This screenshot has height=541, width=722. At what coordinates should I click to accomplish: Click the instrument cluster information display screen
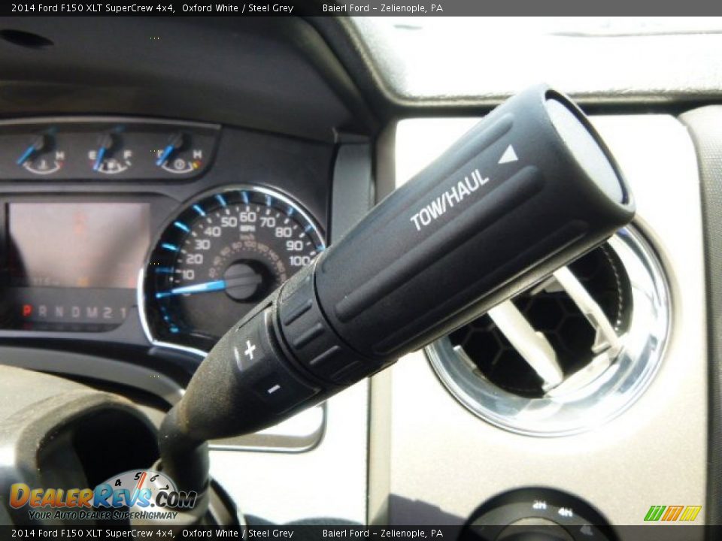pyautogui.click(x=79, y=244)
